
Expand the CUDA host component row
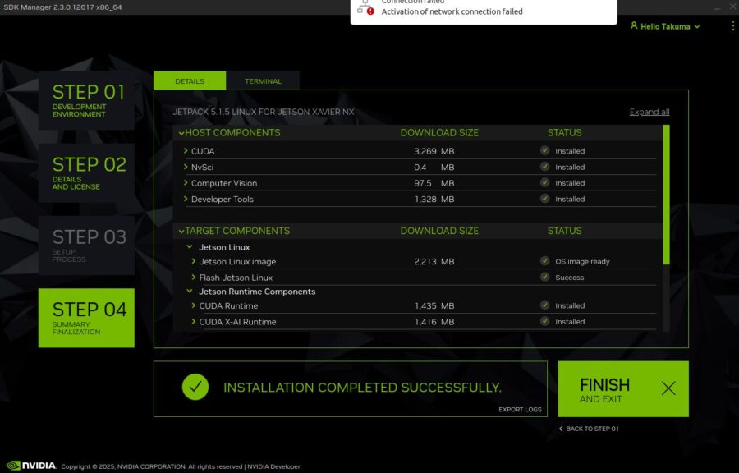tap(186, 151)
